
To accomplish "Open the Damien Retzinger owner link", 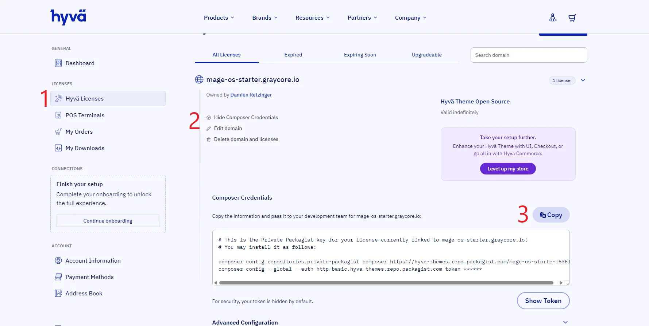I will point(251,95).
